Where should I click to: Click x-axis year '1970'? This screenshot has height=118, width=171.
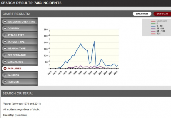pyautogui.click(x=49, y=73)
